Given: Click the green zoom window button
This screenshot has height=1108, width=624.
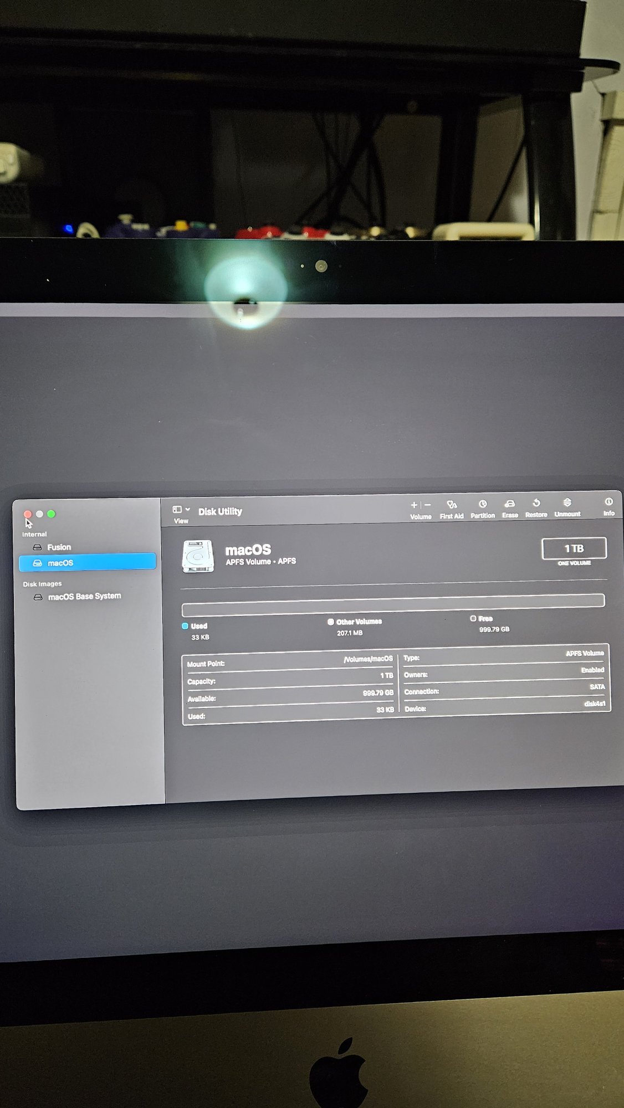Looking at the screenshot, I should point(51,514).
